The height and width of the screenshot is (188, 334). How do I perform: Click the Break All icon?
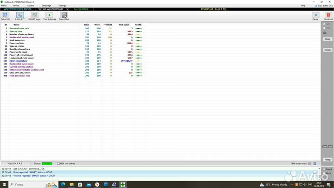click(x=328, y=16)
